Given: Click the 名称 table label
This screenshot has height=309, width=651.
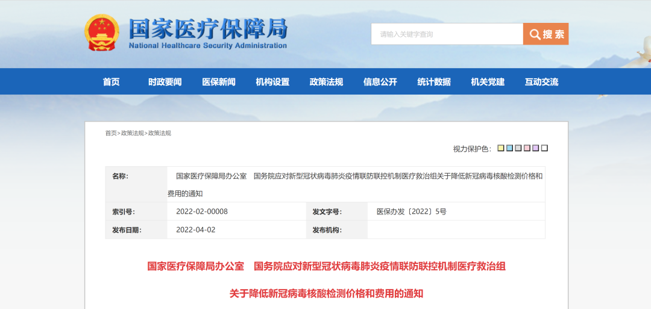Looking at the screenshot, I should (121, 176).
